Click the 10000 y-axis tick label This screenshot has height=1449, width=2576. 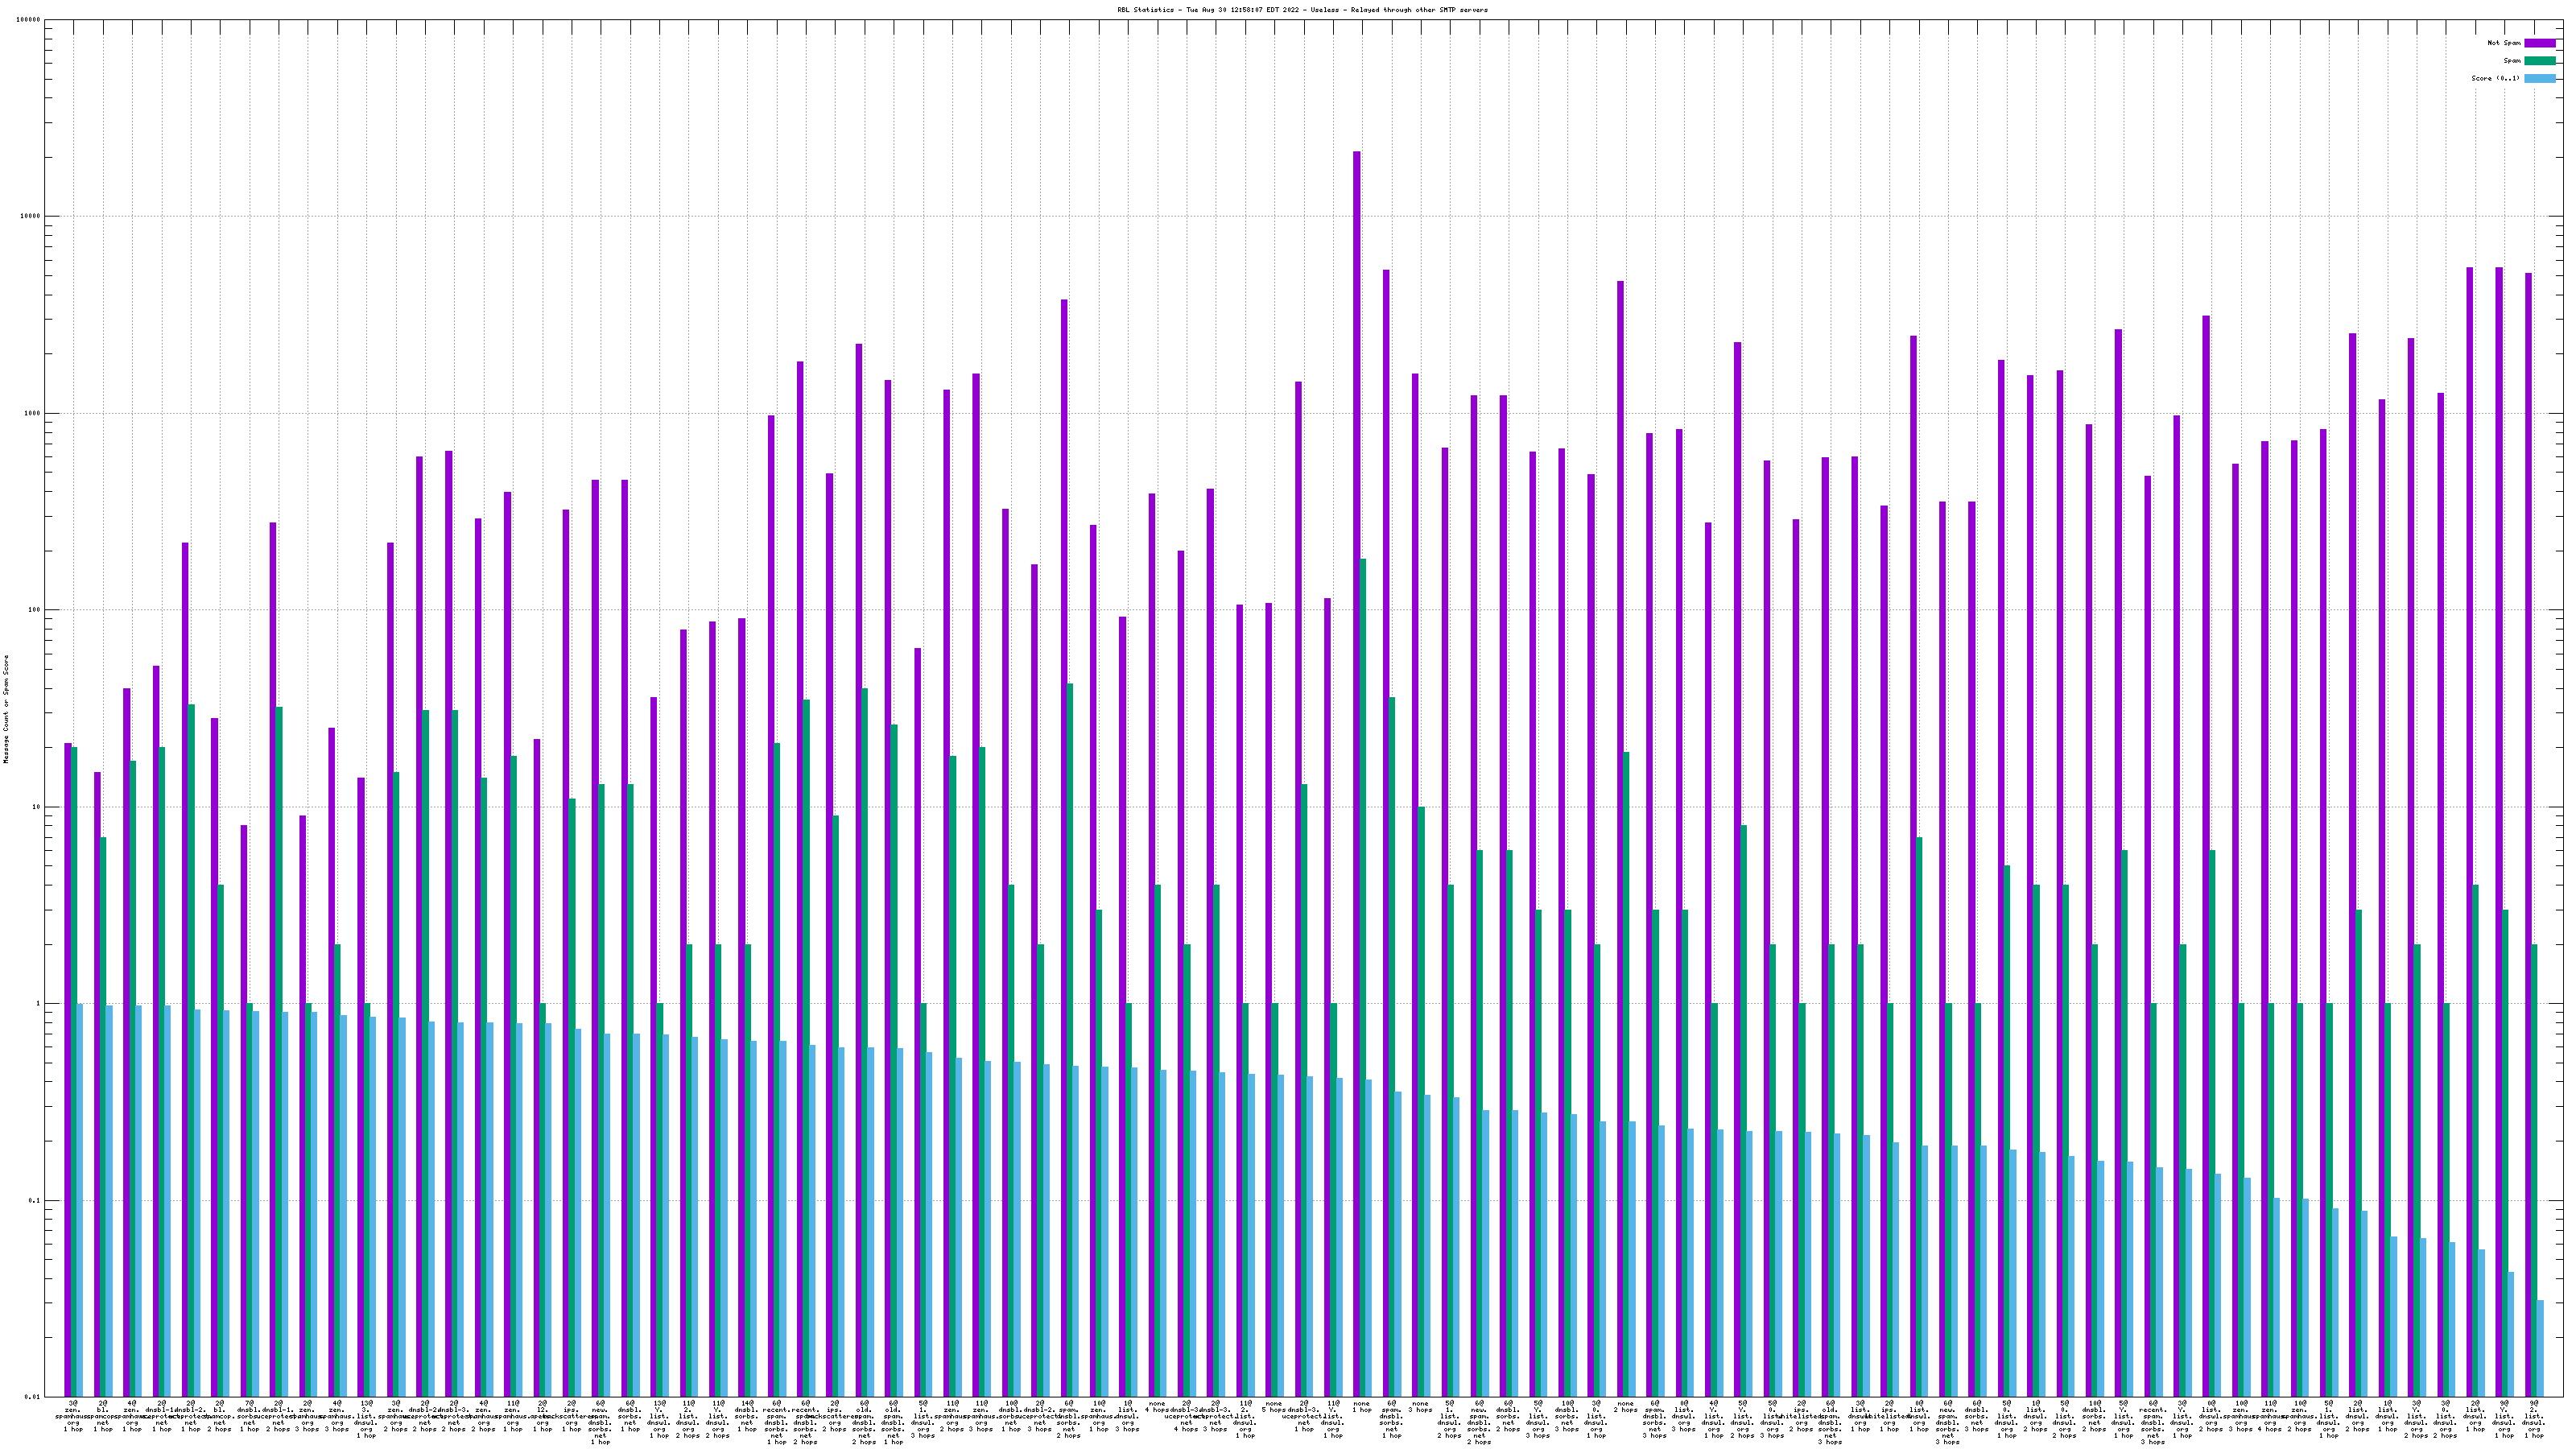pos(31,216)
